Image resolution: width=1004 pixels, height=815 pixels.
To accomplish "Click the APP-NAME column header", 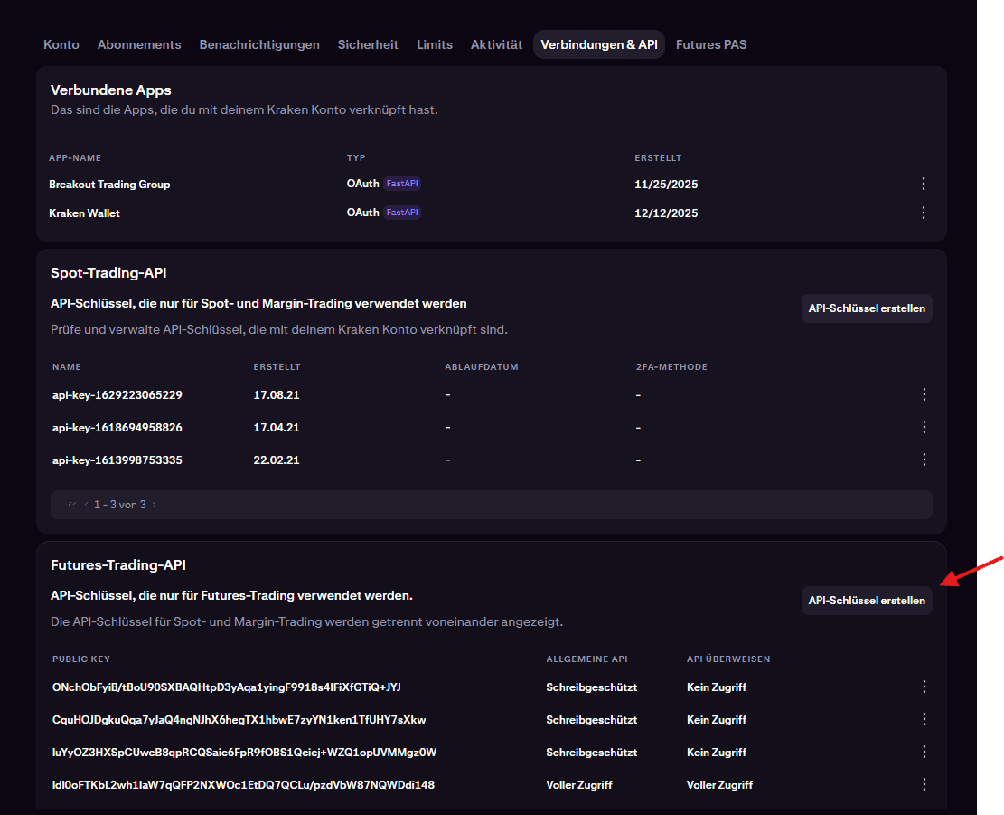I will coord(75,158).
